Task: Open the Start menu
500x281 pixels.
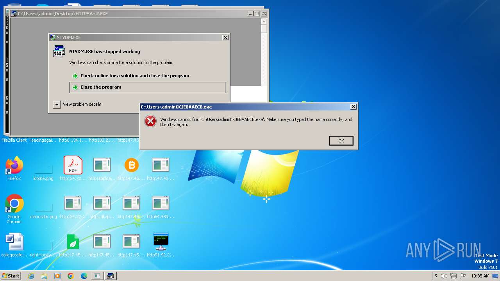Action: 11,276
